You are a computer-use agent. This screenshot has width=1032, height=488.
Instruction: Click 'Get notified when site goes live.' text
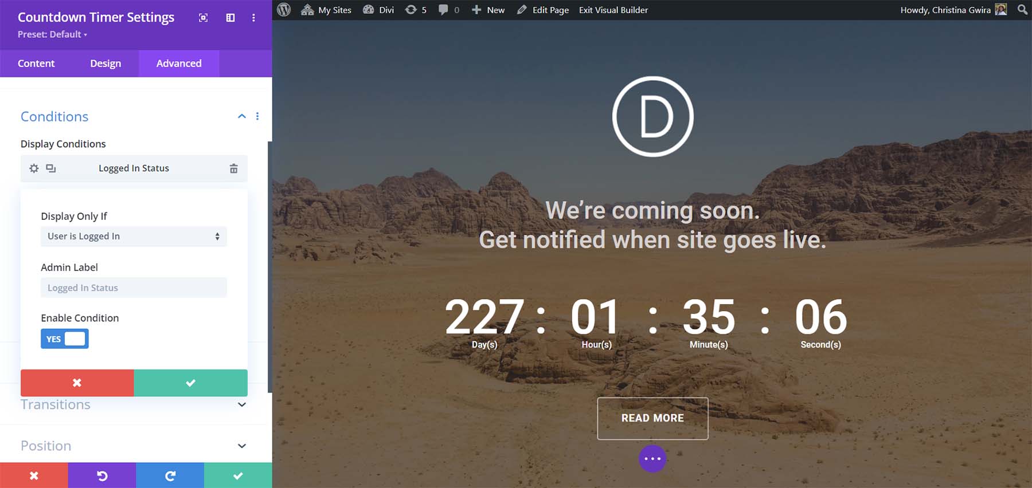(652, 240)
